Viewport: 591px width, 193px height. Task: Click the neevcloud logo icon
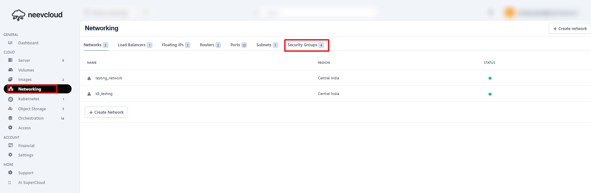(18, 15)
